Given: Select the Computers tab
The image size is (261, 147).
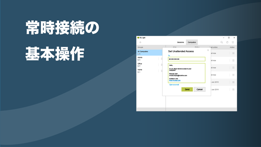Looking at the screenshot, I should pos(192,42).
